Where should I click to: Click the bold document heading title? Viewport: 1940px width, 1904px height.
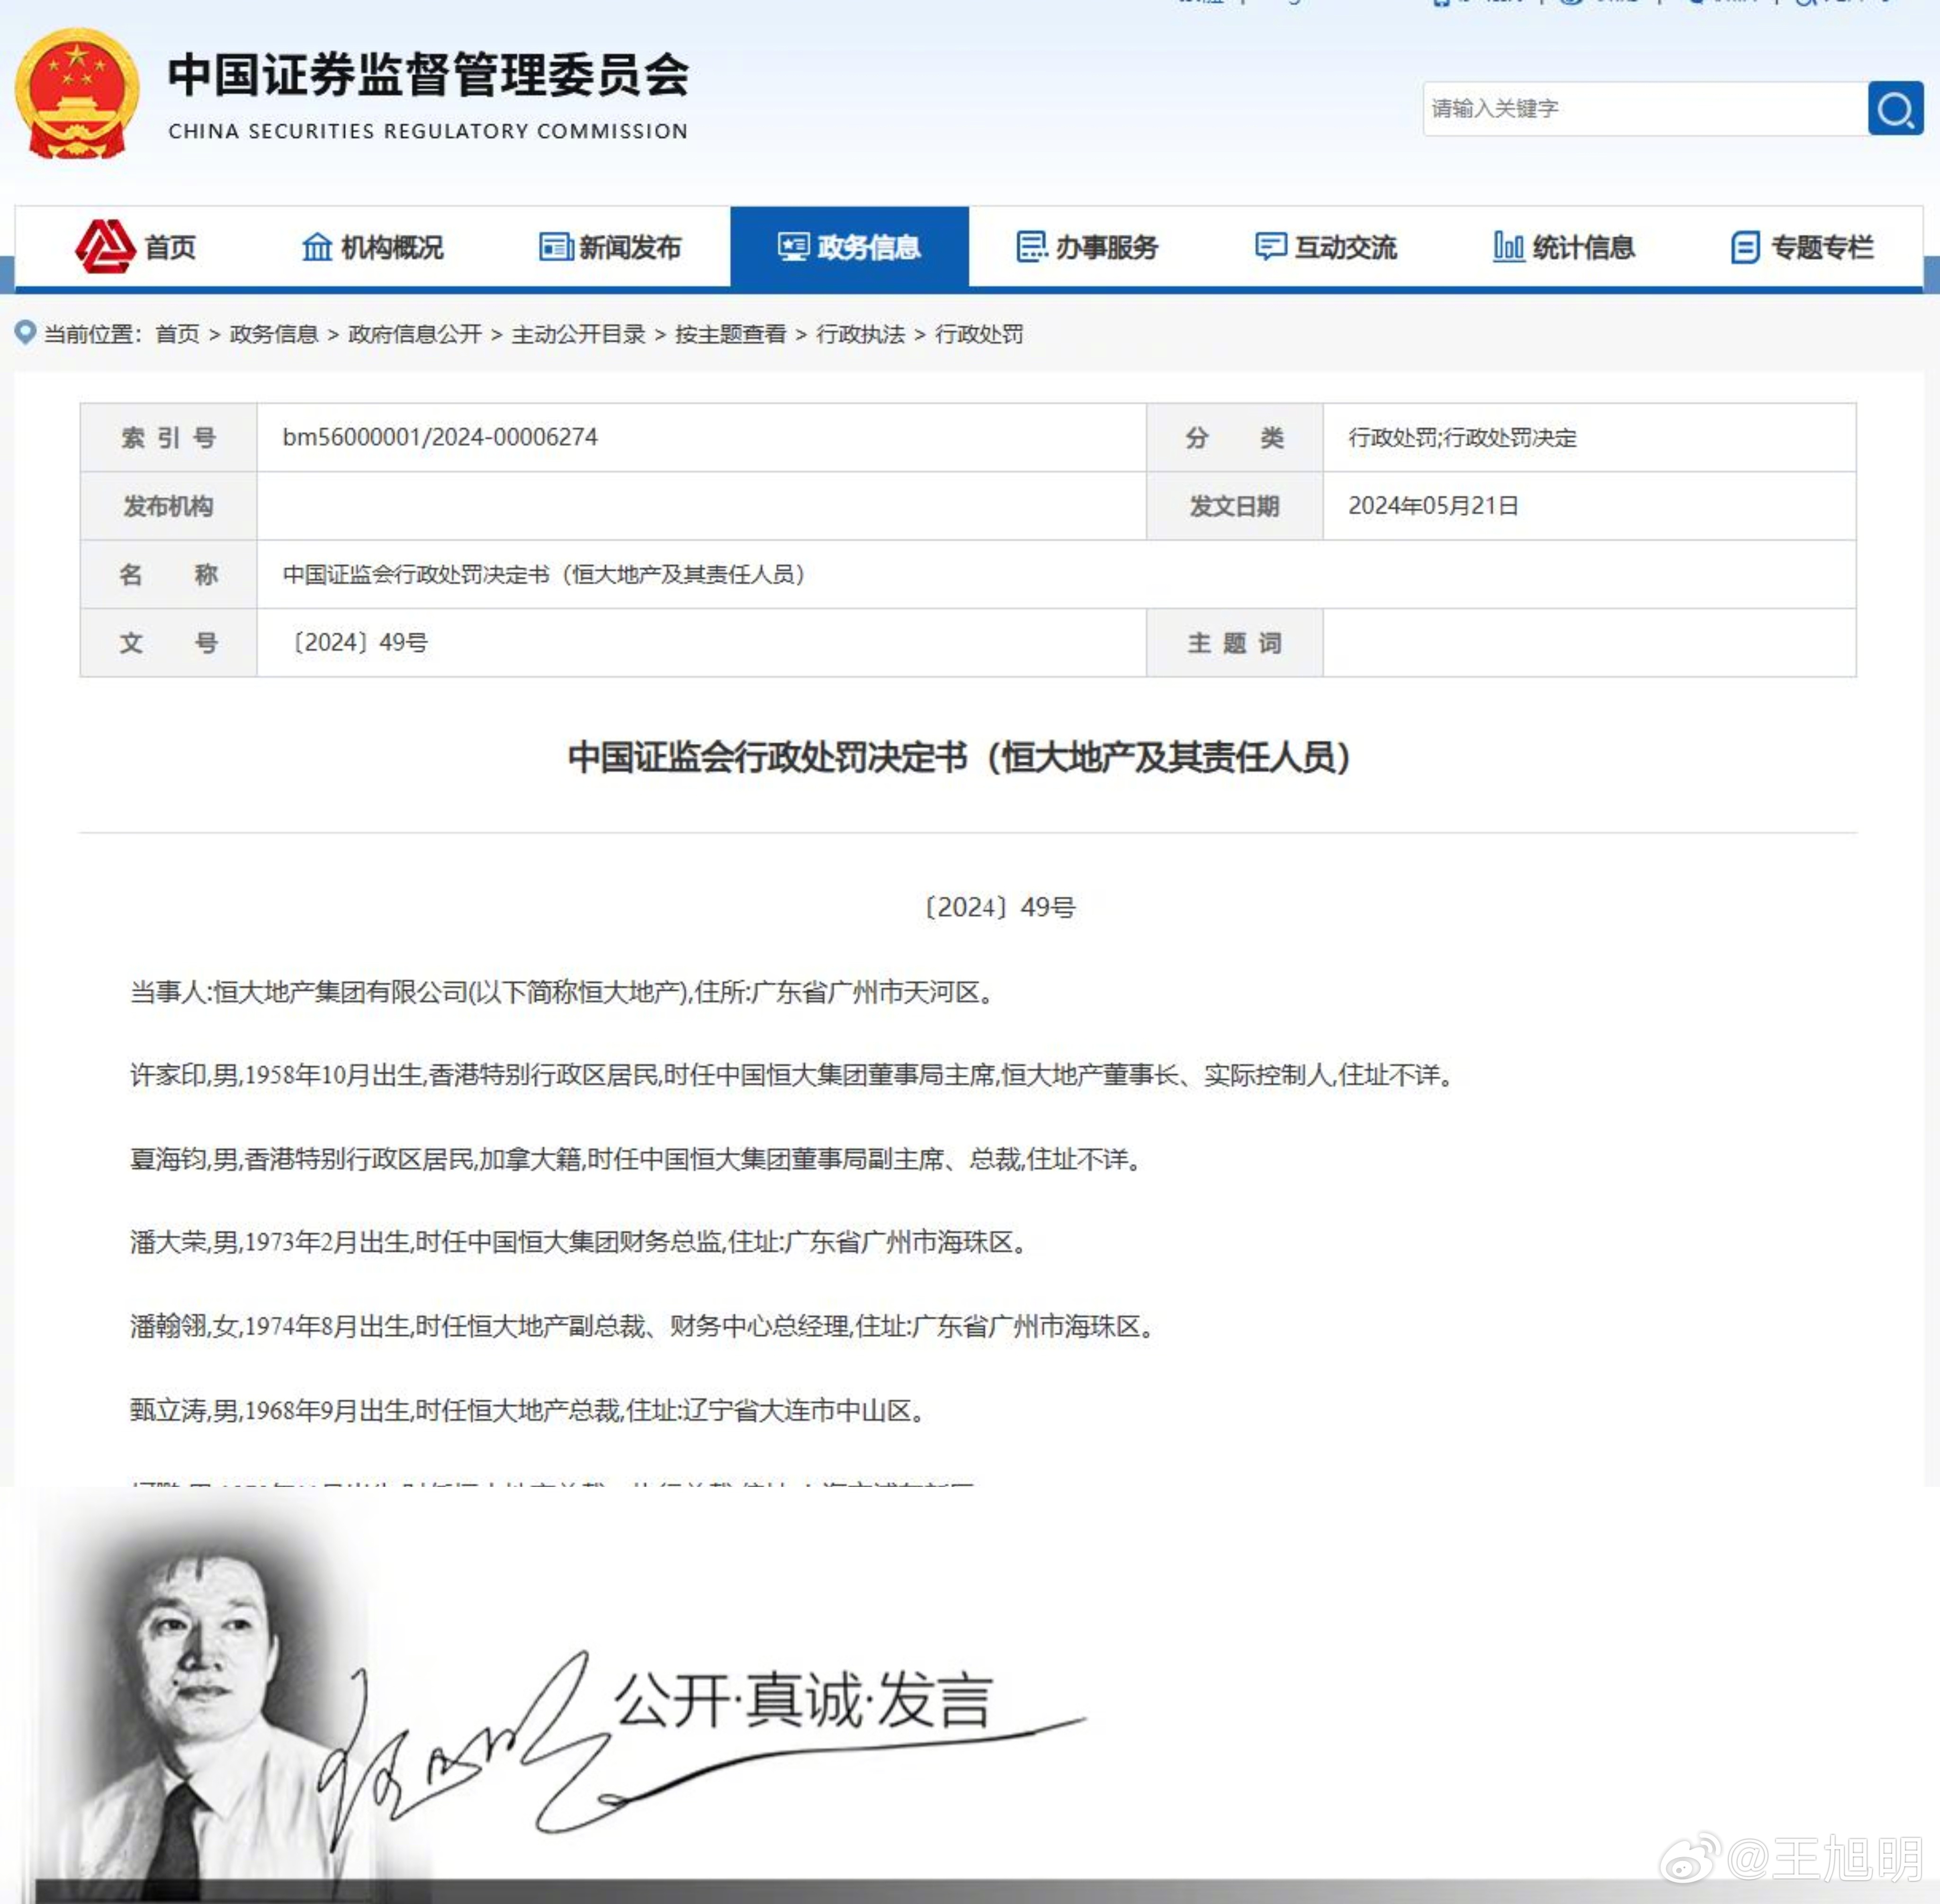pyautogui.click(x=960, y=757)
